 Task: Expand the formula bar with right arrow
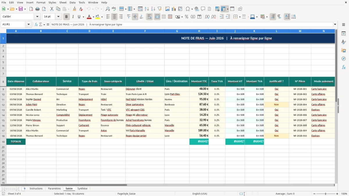(335, 24)
